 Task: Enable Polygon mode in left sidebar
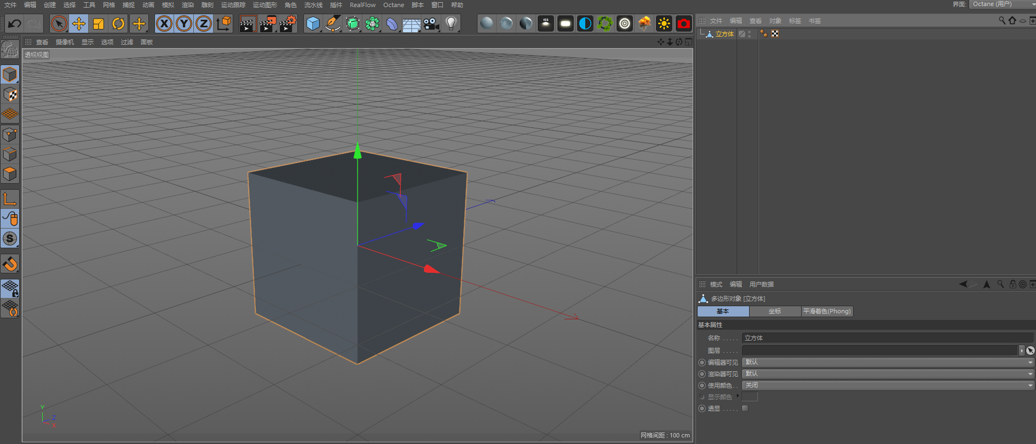10,174
